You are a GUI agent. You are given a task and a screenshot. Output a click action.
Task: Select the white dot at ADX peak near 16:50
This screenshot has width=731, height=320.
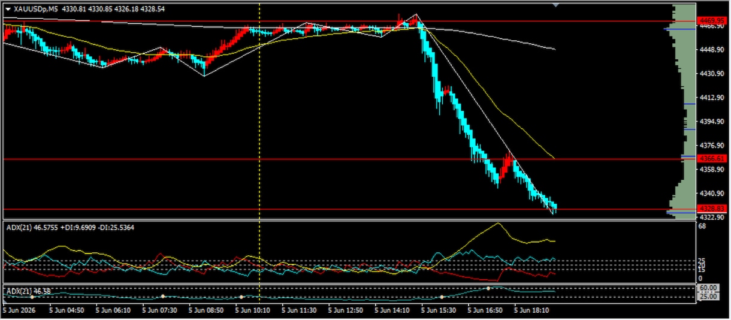tap(488, 288)
